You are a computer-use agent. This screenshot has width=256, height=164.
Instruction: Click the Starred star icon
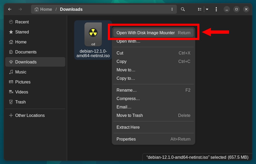[x=11, y=32]
